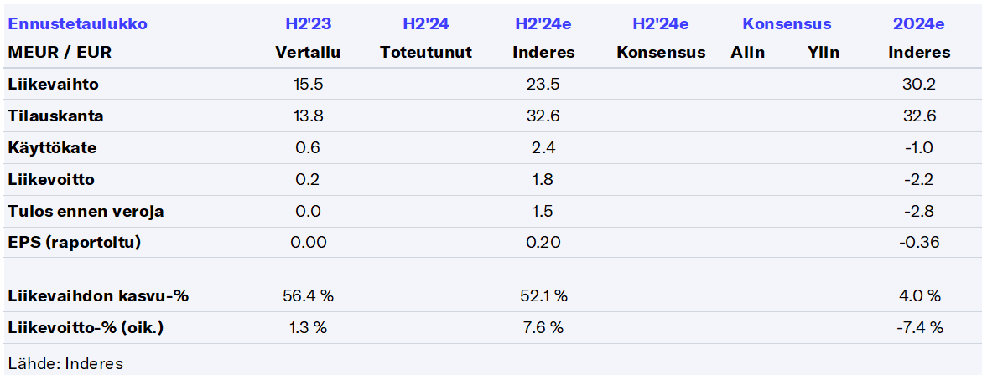The width and height of the screenshot is (982, 375).
Task: Click the EPS (raportoitu) row label
Action: coord(74,243)
